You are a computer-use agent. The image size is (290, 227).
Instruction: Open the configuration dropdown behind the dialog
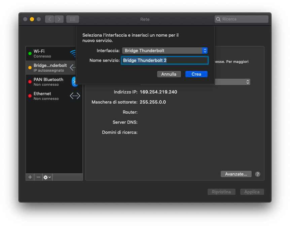click(232, 82)
